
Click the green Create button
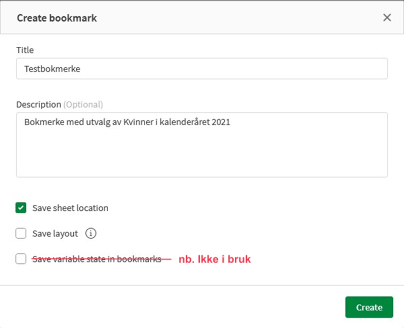(369, 307)
